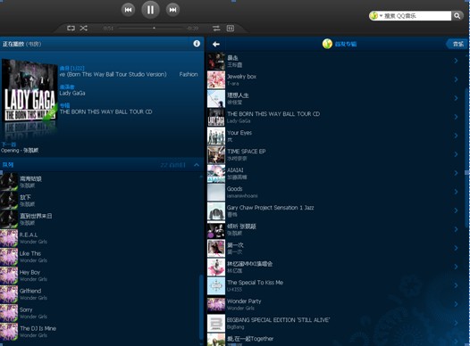Pause the current song
Image resolution: width=470 pixels, height=346 pixels.
click(150, 10)
